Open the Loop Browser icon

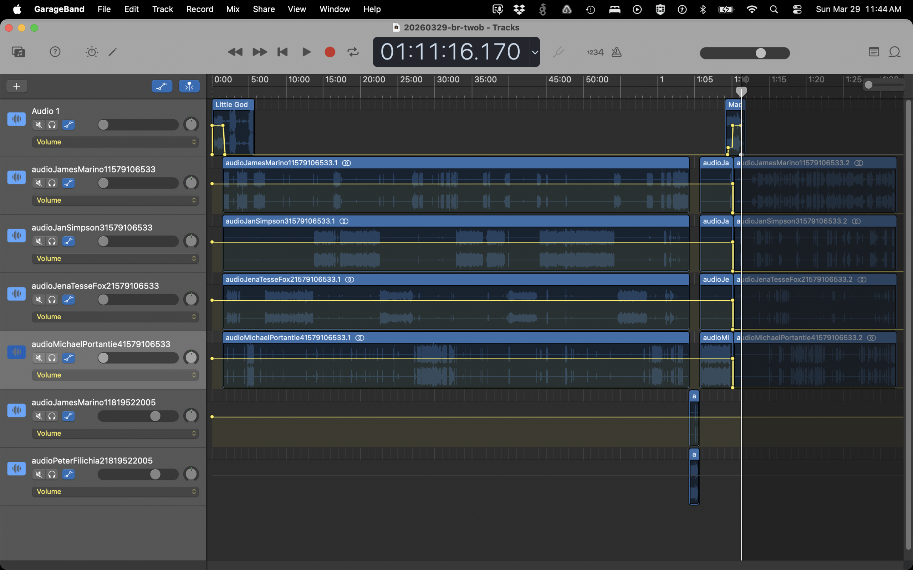(894, 52)
